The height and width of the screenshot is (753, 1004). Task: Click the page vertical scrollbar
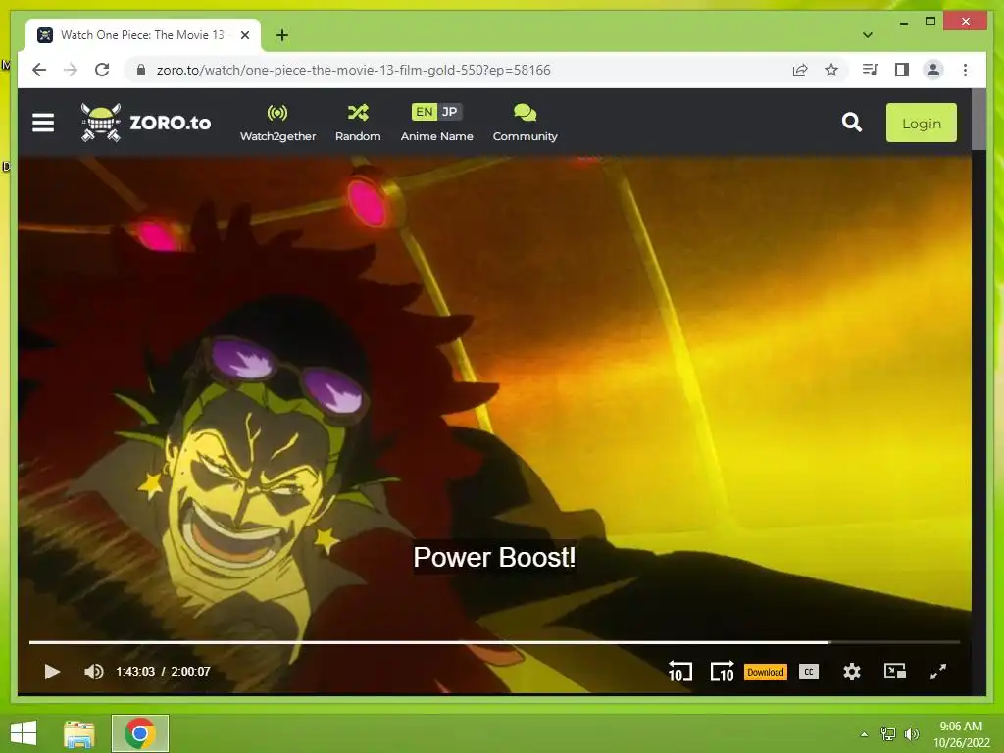(979, 119)
